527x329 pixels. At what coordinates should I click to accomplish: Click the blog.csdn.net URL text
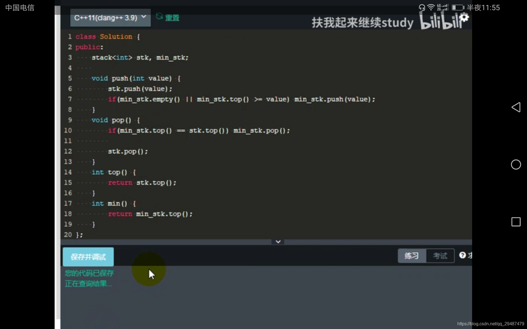(x=491, y=324)
